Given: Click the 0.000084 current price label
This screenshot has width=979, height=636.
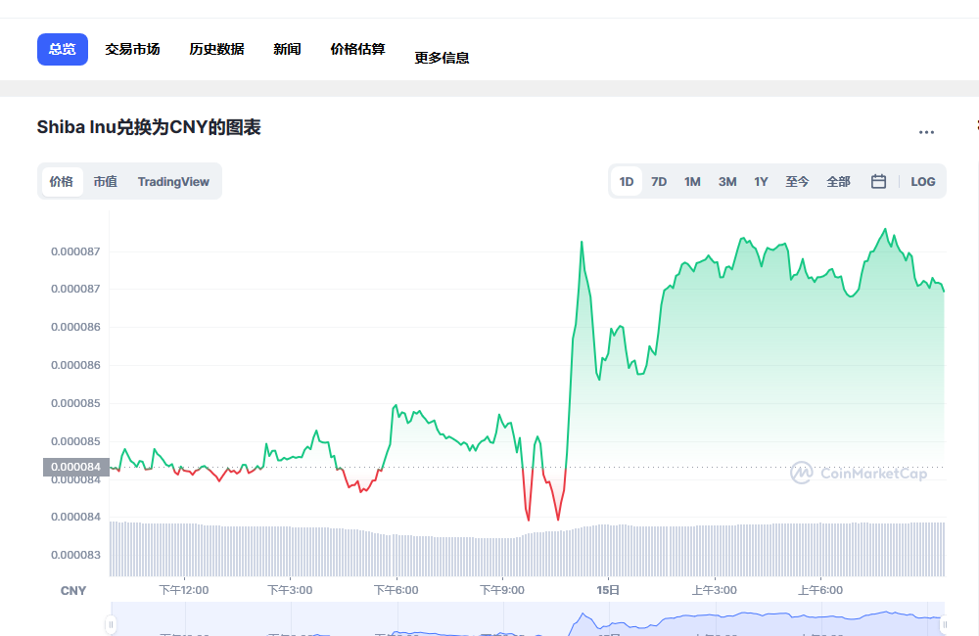Looking at the screenshot, I should 76,467.
